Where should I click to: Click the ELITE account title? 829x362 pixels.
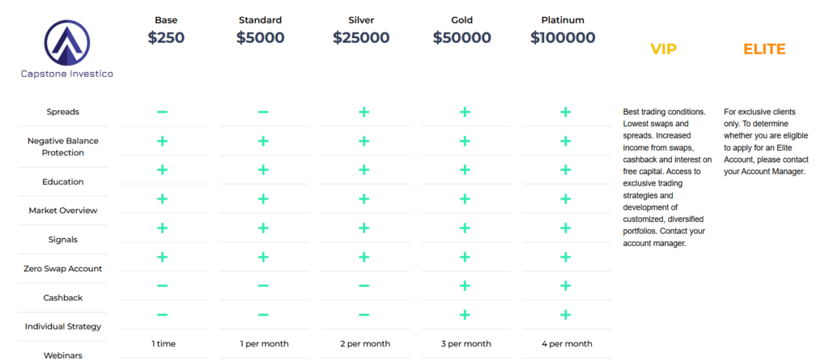(x=764, y=49)
